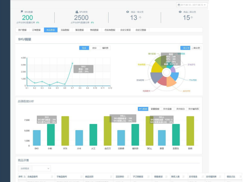
Task: Open the date range picker
Action: pos(192,5)
